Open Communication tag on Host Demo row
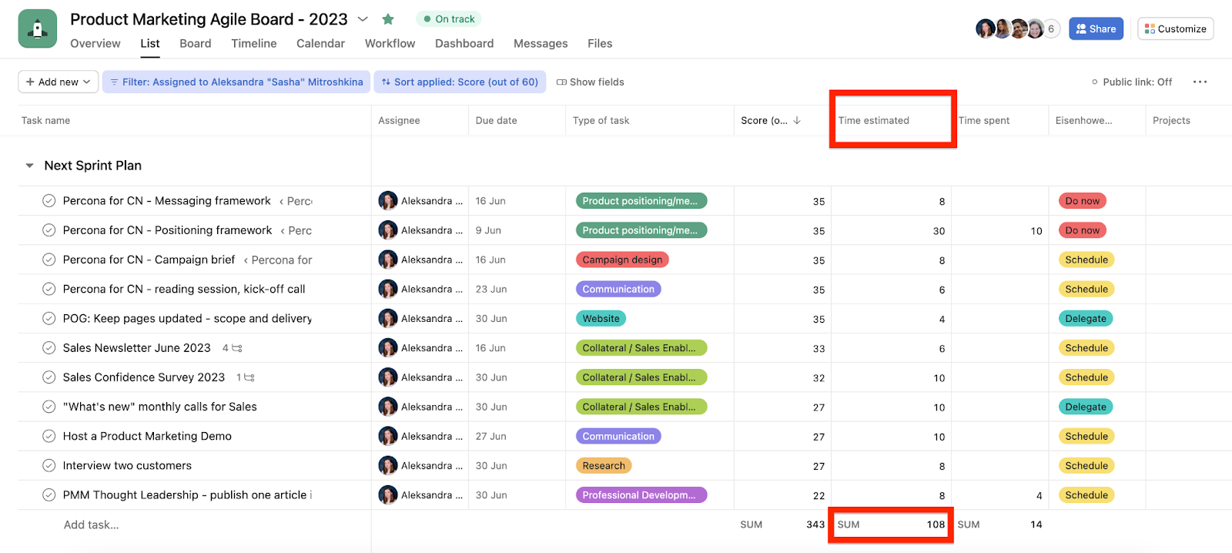Viewport: 1232px width, 553px height. (618, 436)
